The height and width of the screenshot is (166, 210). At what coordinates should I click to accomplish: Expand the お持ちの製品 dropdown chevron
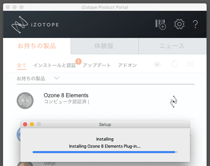coord(56,78)
